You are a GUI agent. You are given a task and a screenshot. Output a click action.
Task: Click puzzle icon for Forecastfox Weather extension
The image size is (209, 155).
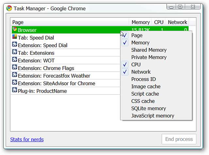coord(15,75)
